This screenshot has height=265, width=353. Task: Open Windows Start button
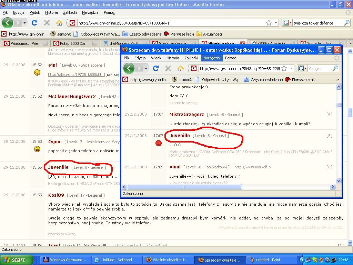tap(16, 260)
